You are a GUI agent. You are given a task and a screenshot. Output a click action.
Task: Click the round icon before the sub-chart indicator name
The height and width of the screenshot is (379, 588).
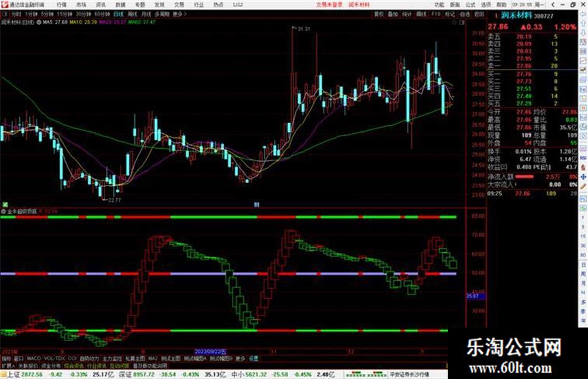3,212
